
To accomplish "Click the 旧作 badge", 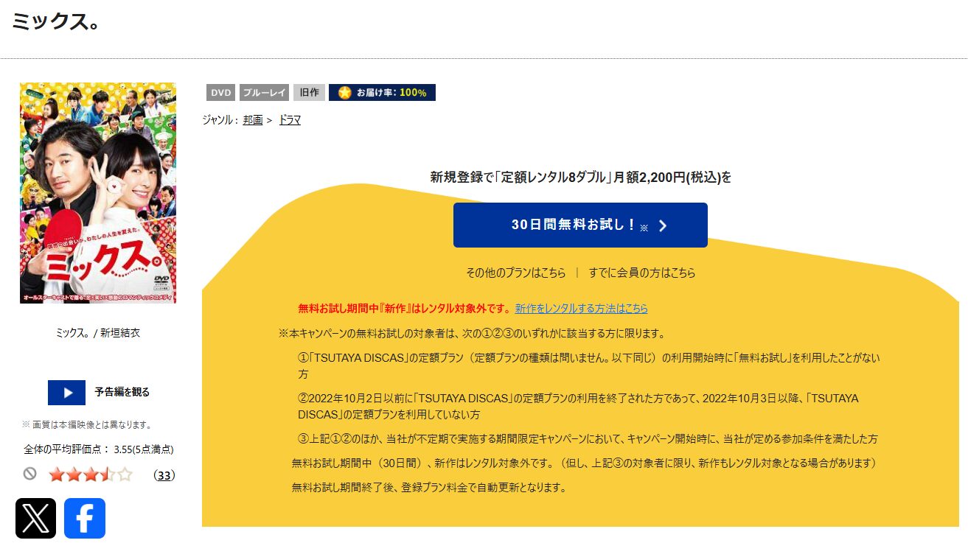I will click(x=310, y=93).
